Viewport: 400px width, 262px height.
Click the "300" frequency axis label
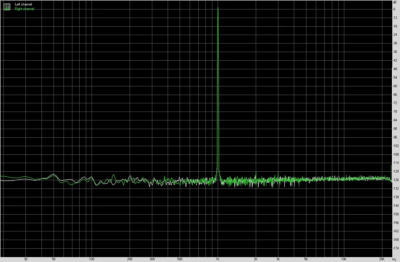point(152,259)
